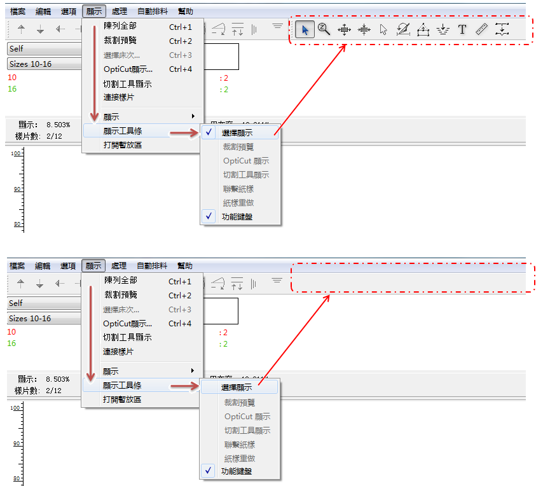The image size is (543, 486).
Task: Choose the hollow pointer tool in upper toolbar
Action: pos(383,30)
